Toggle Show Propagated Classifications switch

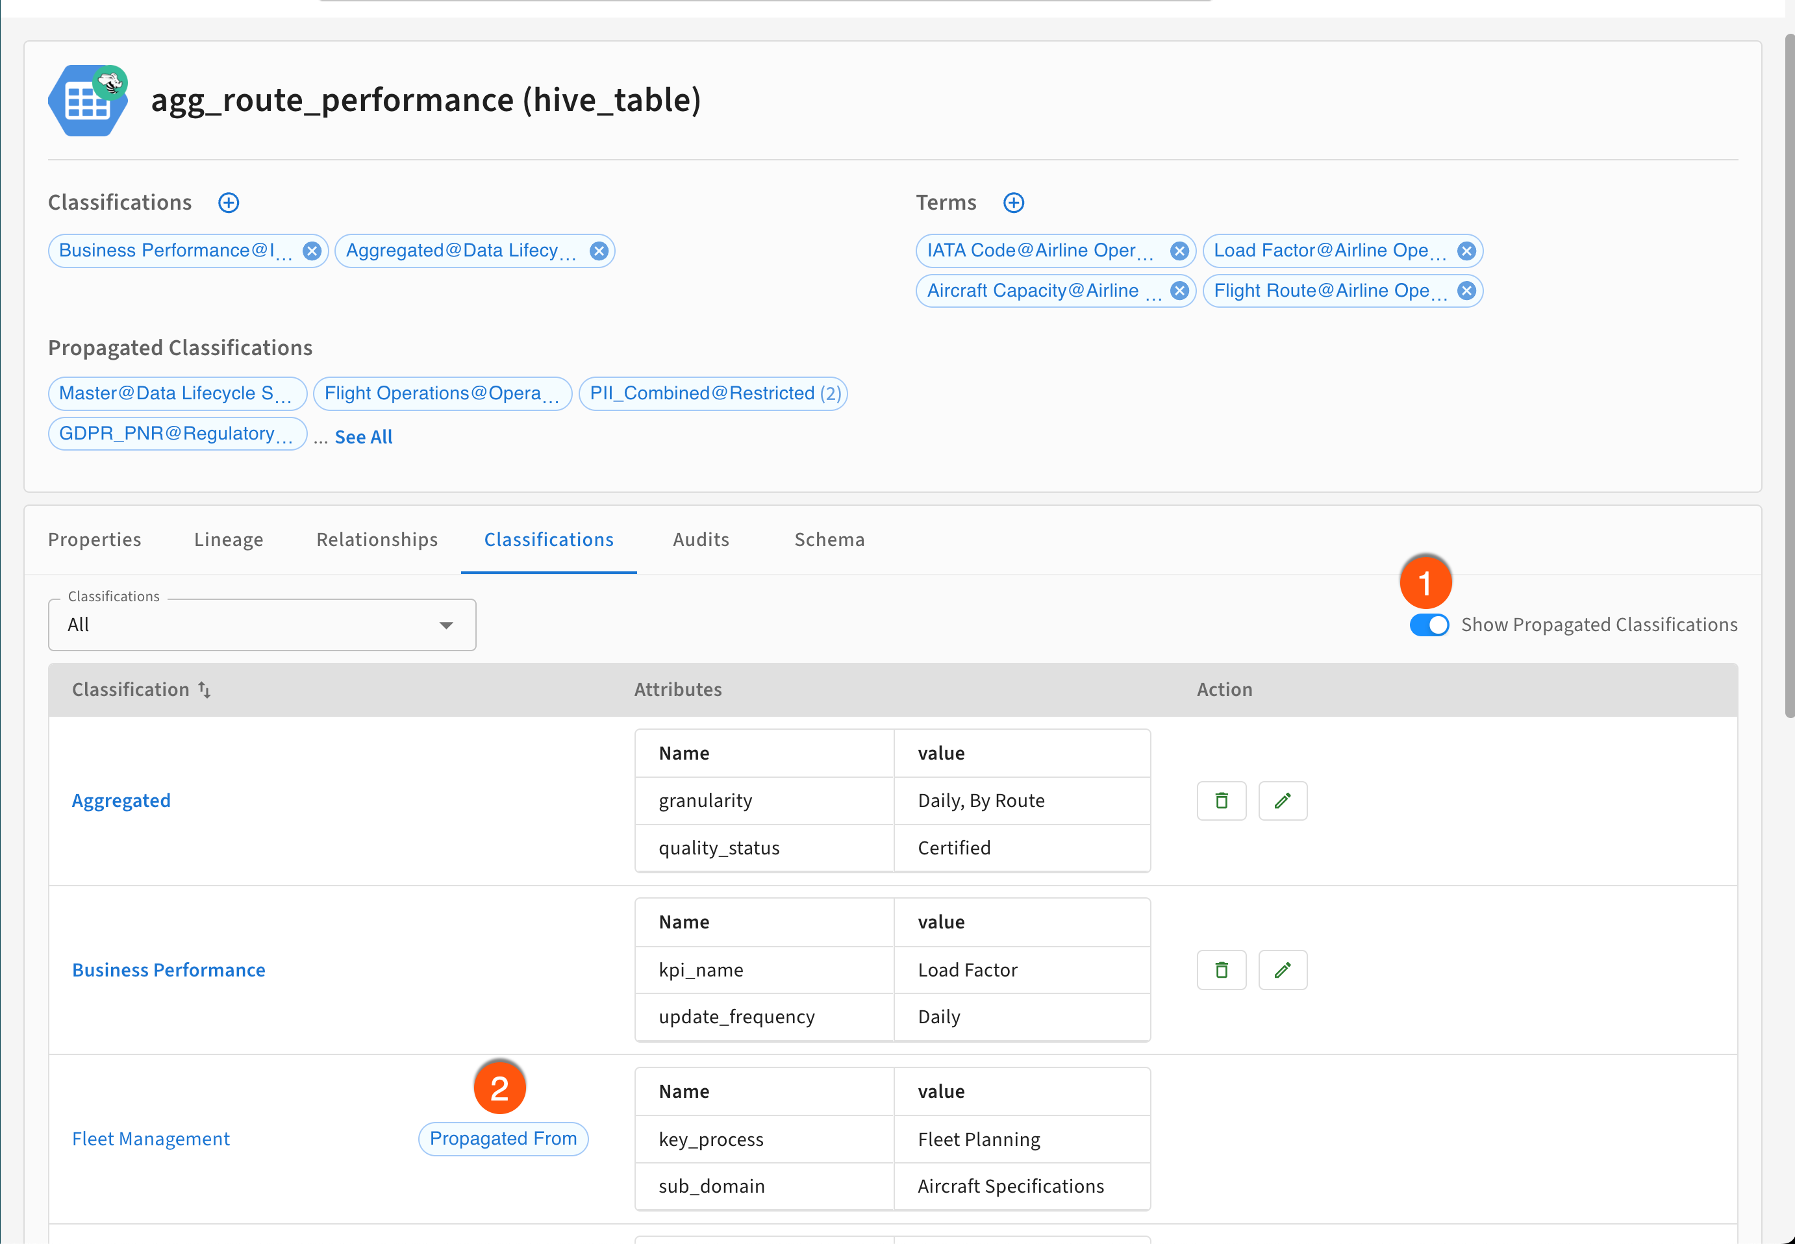point(1429,625)
